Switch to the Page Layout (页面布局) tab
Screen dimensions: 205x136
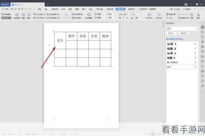(x=55, y=9)
